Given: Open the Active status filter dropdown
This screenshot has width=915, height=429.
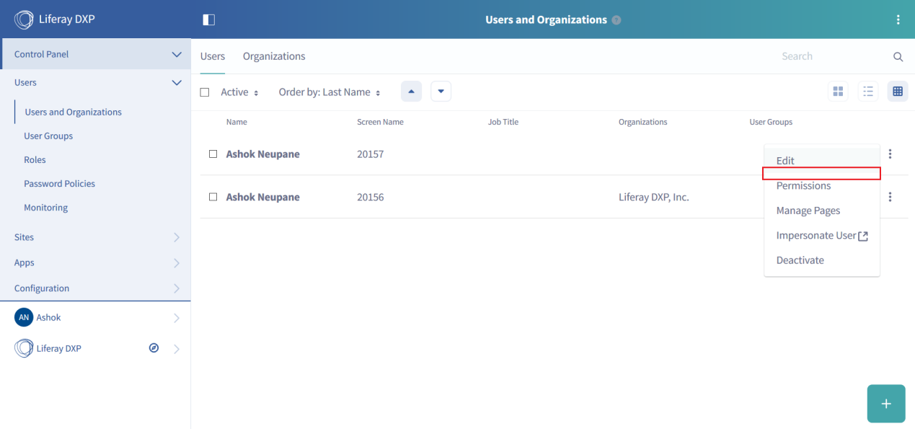Looking at the screenshot, I should pyautogui.click(x=239, y=92).
